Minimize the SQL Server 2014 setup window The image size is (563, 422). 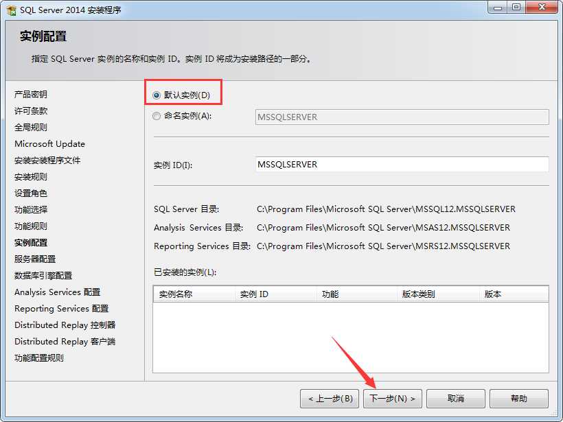click(498, 7)
